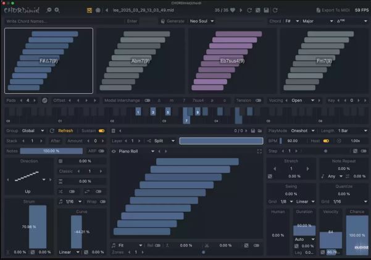Click the 7sus4 modal interchange option

pos(198,101)
